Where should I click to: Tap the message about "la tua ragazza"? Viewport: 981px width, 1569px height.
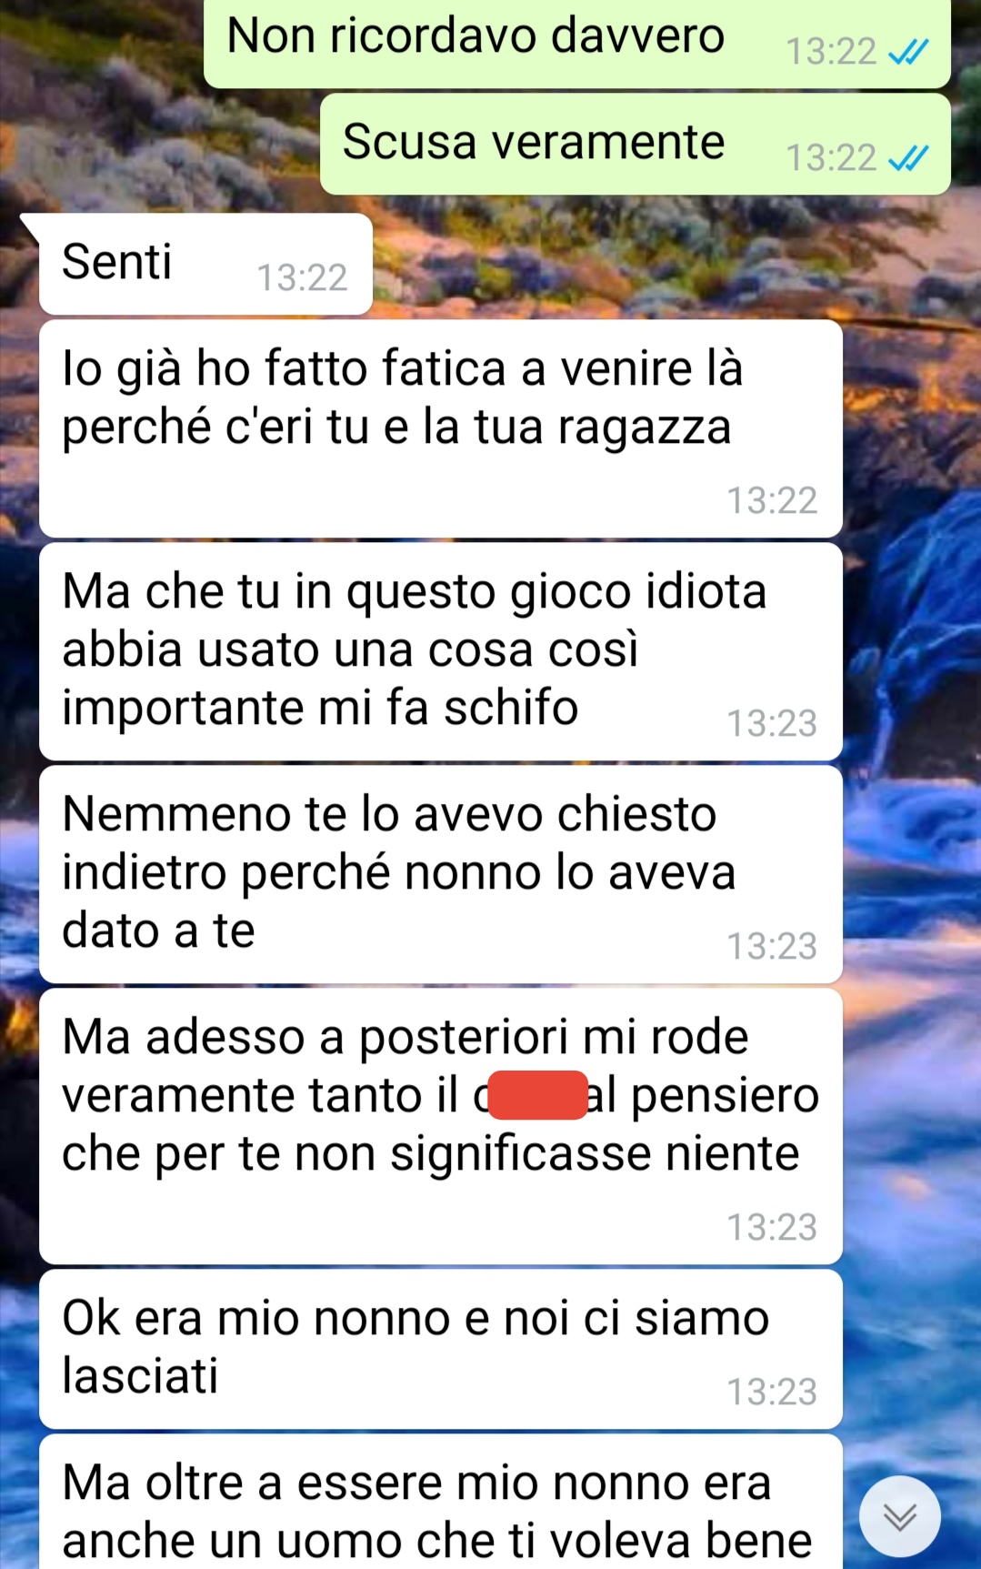441,428
